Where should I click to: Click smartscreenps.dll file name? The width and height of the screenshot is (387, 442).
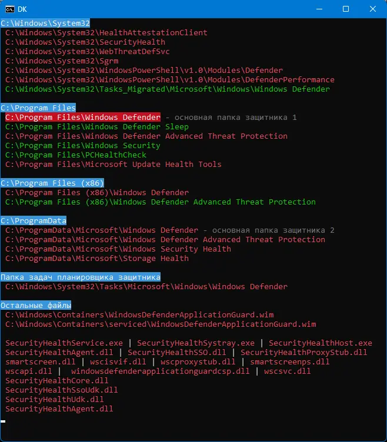pyautogui.click(x=290, y=362)
